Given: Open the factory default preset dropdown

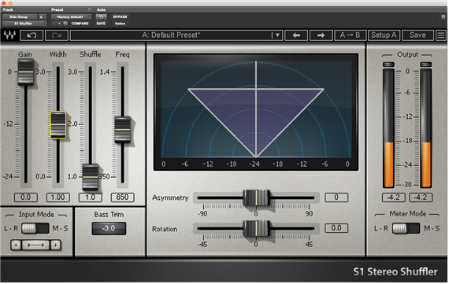Looking at the screenshot, I should point(71,17).
